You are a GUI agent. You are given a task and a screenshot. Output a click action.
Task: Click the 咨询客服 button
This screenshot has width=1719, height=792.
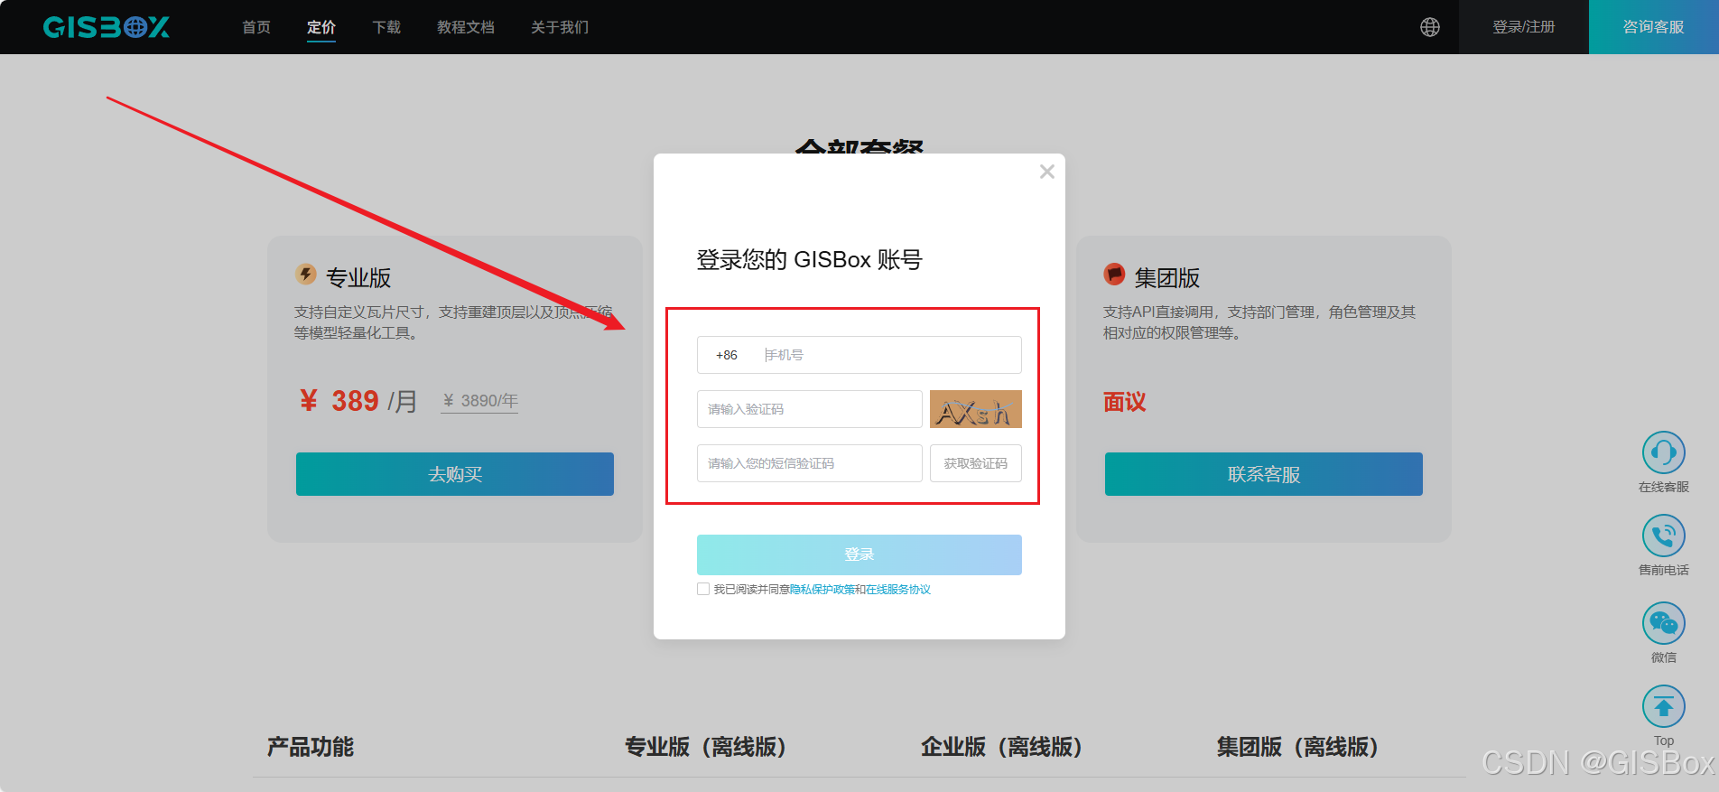[x=1654, y=27]
